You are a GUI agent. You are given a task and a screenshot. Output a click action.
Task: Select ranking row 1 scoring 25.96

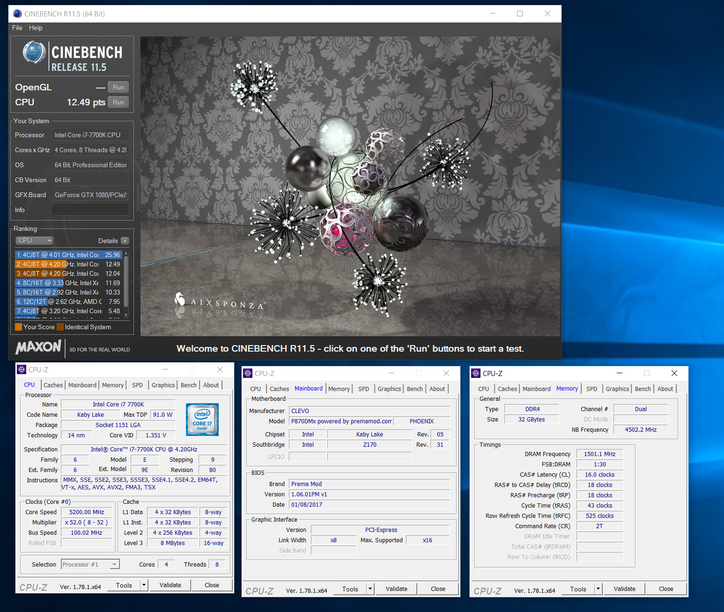pyautogui.click(x=68, y=255)
